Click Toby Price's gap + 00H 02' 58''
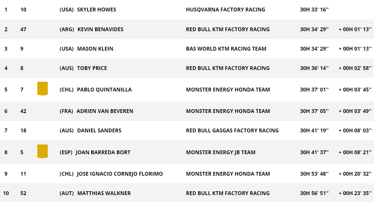The image size is (374, 202). click(x=355, y=68)
